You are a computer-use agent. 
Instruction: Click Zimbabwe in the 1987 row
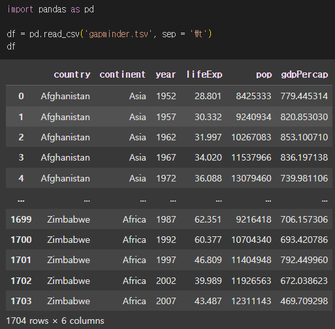69,219
